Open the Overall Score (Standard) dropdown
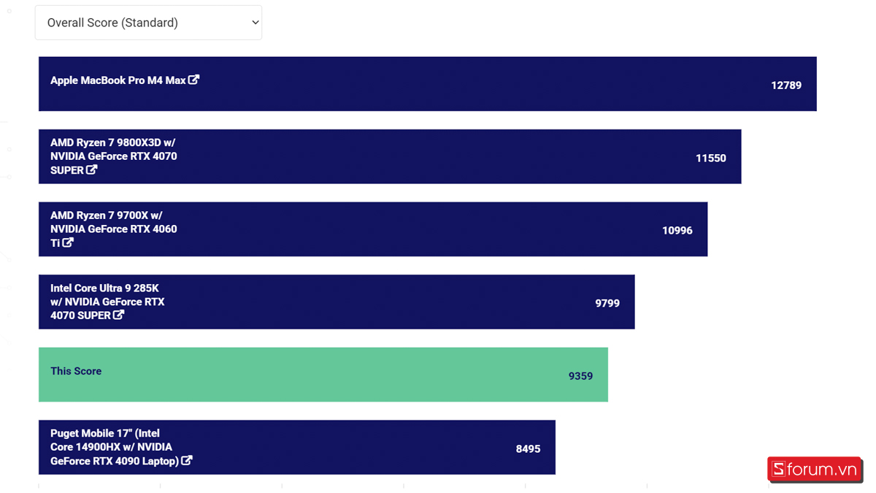876x493 pixels. (148, 23)
